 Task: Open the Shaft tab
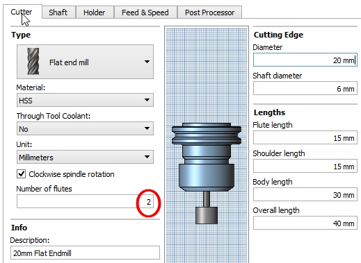(58, 12)
